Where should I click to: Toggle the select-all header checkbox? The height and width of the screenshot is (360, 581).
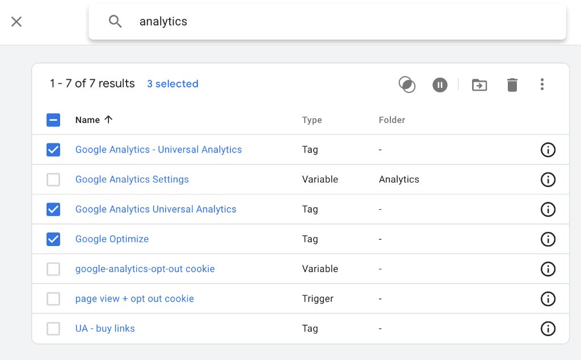point(53,120)
